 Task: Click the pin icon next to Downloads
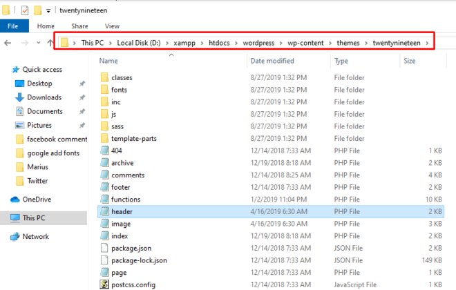tap(82, 97)
